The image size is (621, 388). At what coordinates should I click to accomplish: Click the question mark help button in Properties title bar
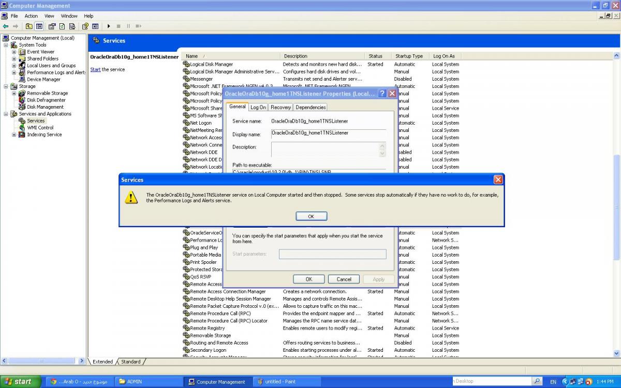[x=382, y=94]
